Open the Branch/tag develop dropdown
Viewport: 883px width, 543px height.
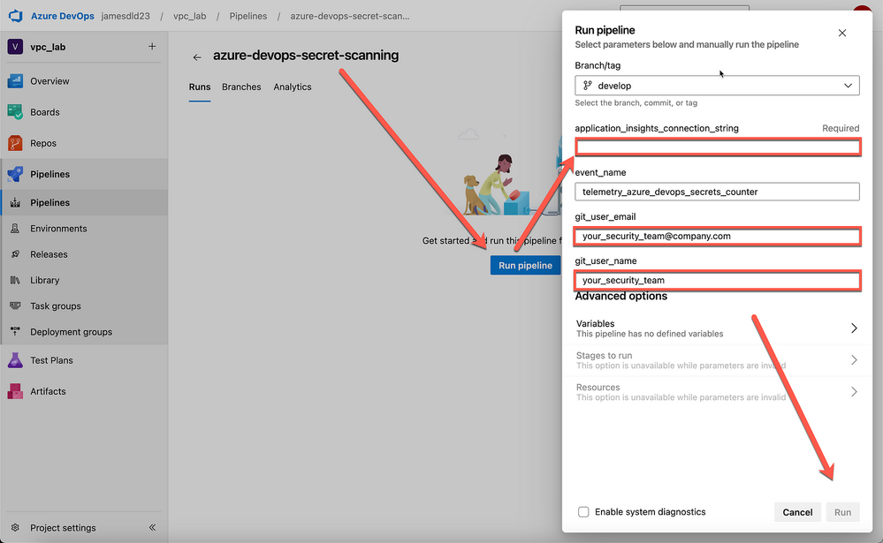(717, 86)
